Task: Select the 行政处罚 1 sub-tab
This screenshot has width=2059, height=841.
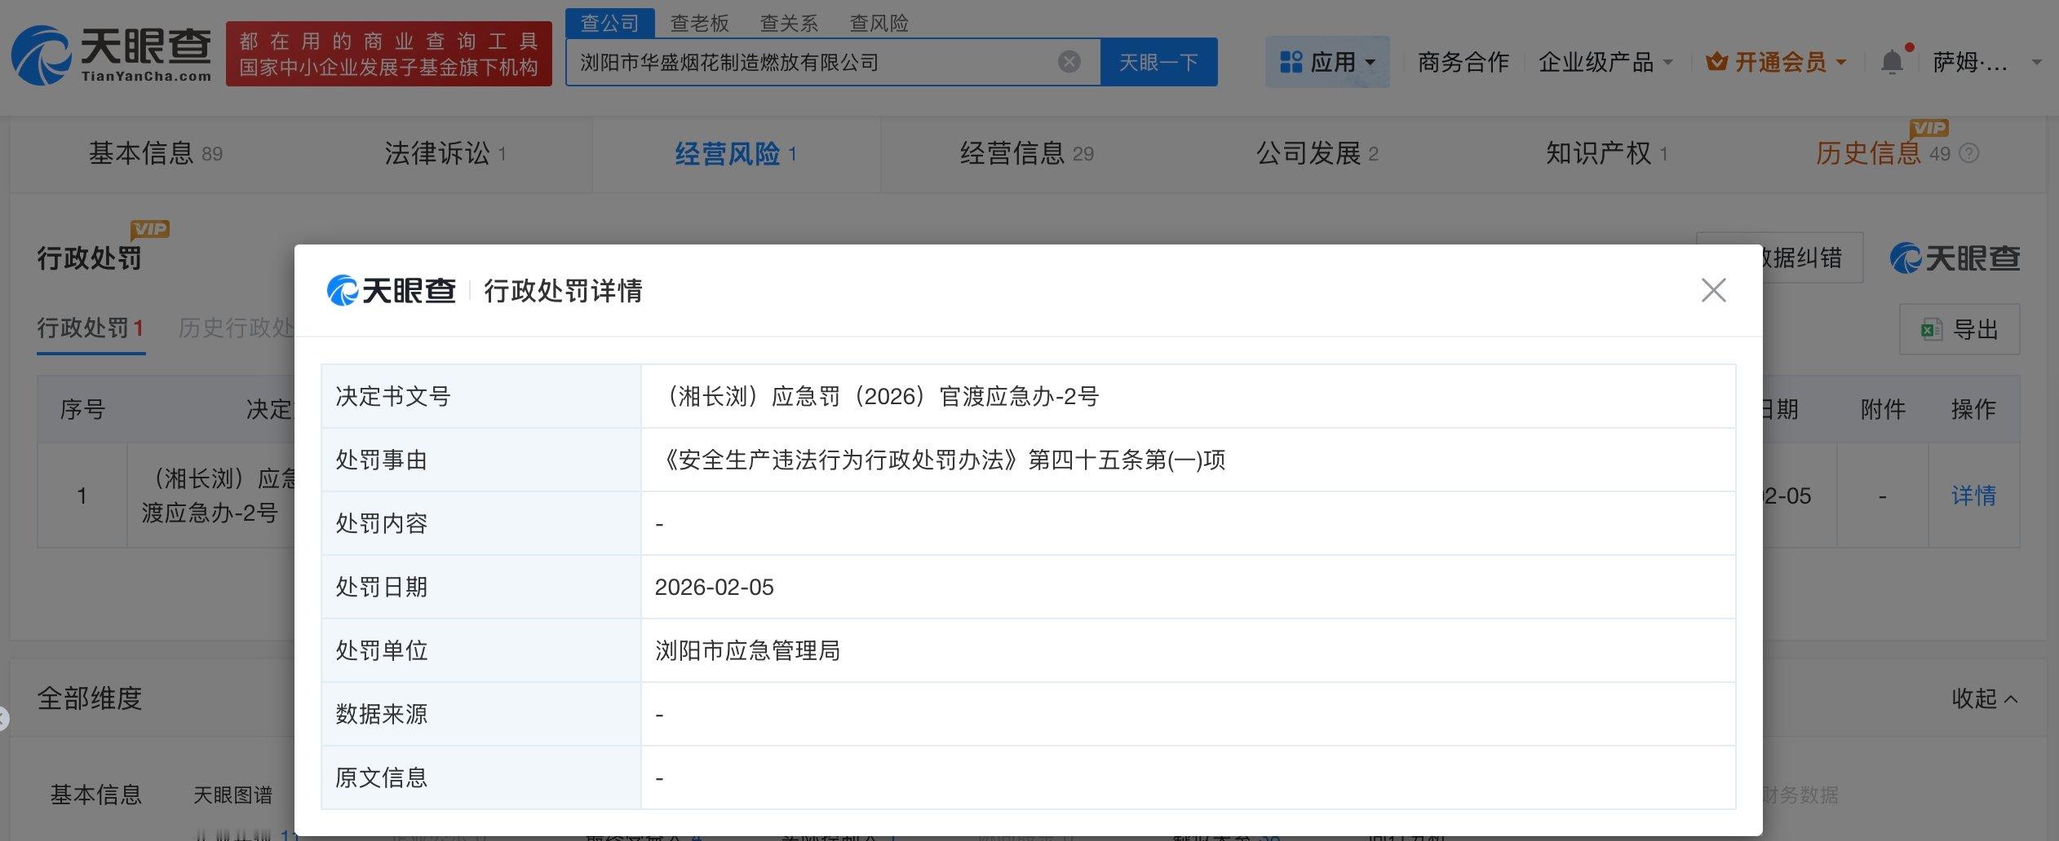Action: click(91, 328)
